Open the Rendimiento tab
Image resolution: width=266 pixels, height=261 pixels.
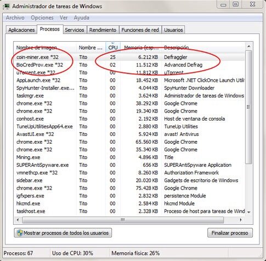pos(103,30)
